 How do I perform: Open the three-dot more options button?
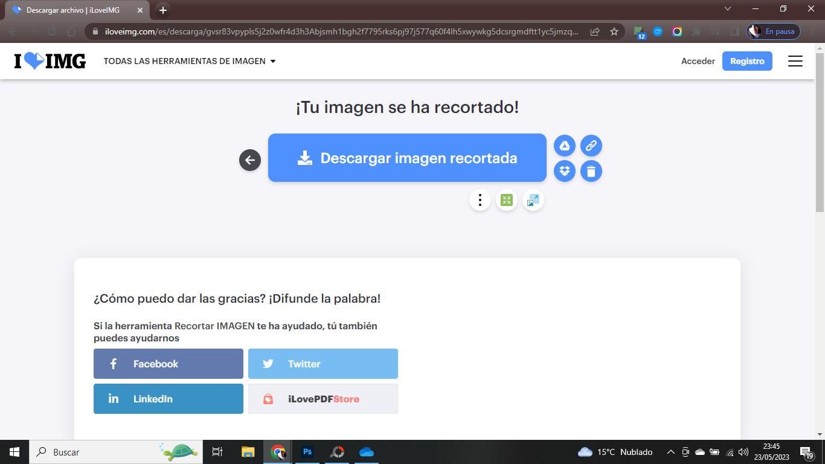coord(480,200)
